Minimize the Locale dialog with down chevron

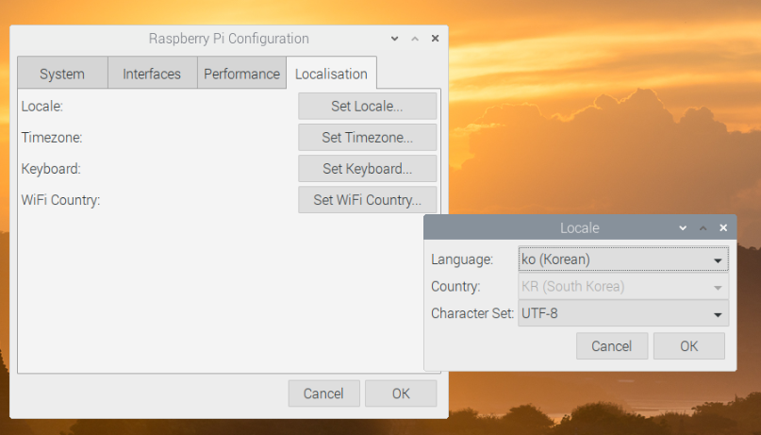point(683,227)
